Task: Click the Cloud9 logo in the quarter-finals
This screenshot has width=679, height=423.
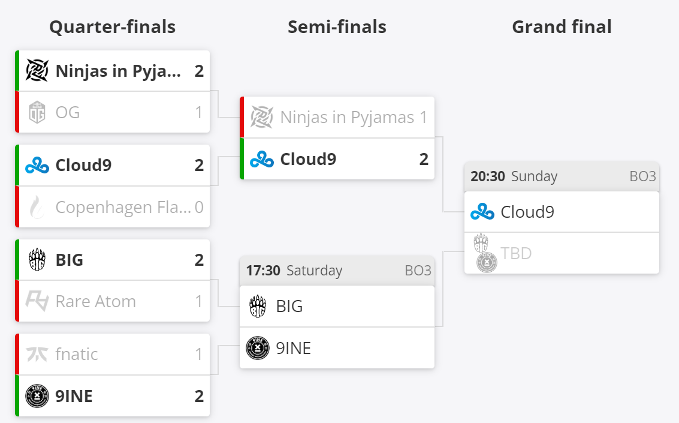Action: pos(37,165)
